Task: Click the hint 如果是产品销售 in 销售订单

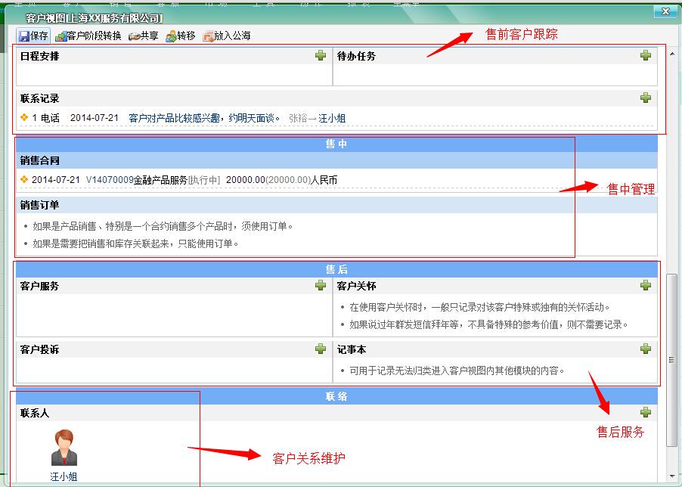Action: [x=163, y=226]
